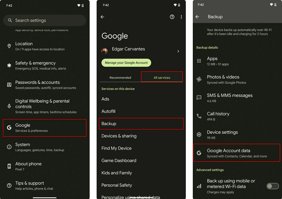Tap the Safety & emergency asterisk icon

[x=9, y=65]
